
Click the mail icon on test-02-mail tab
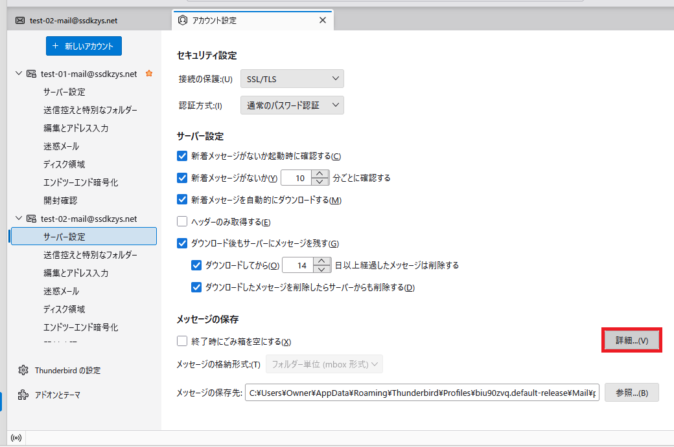tap(20, 20)
